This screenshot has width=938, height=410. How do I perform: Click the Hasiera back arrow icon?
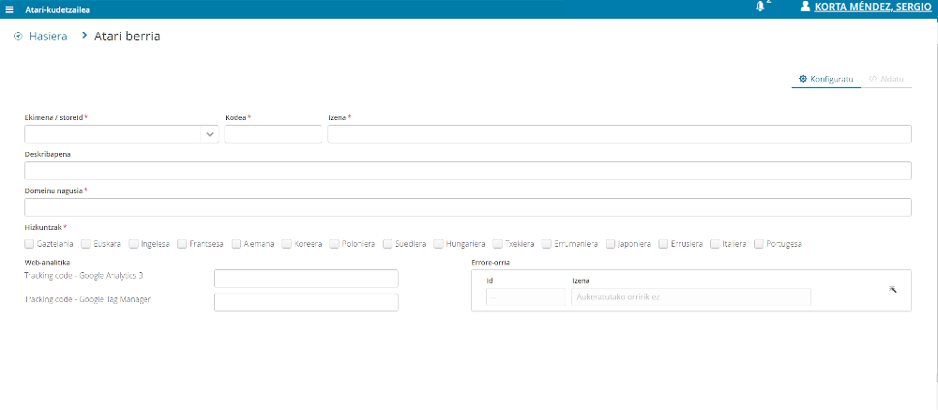click(x=19, y=37)
